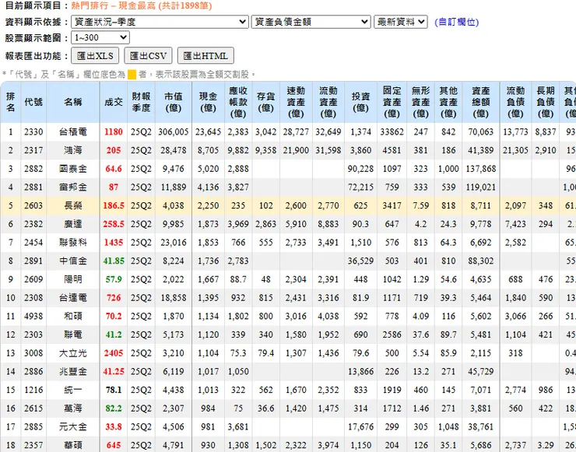Open stock 統一 name link
576x452 pixels.
point(73,390)
